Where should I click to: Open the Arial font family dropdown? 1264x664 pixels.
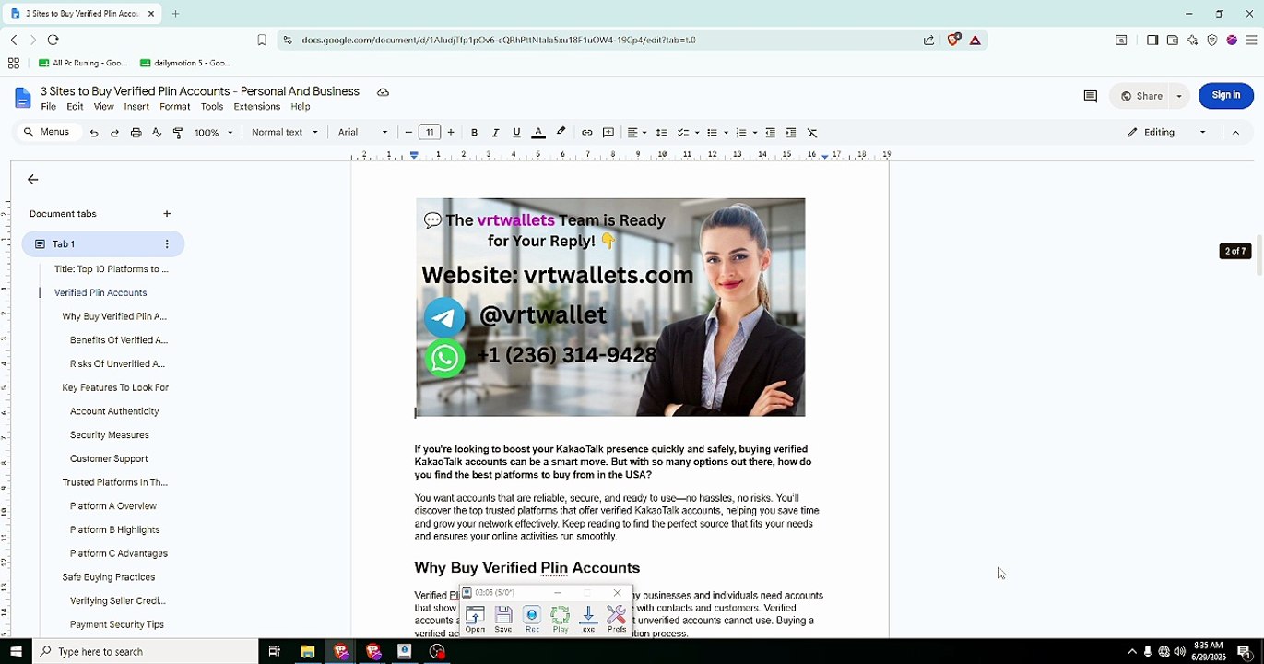tap(363, 133)
